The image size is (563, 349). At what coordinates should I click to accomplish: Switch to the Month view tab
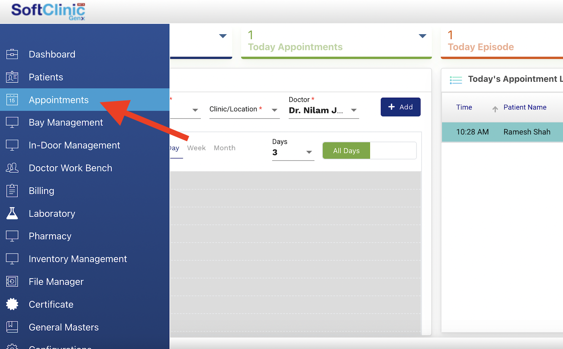click(225, 148)
